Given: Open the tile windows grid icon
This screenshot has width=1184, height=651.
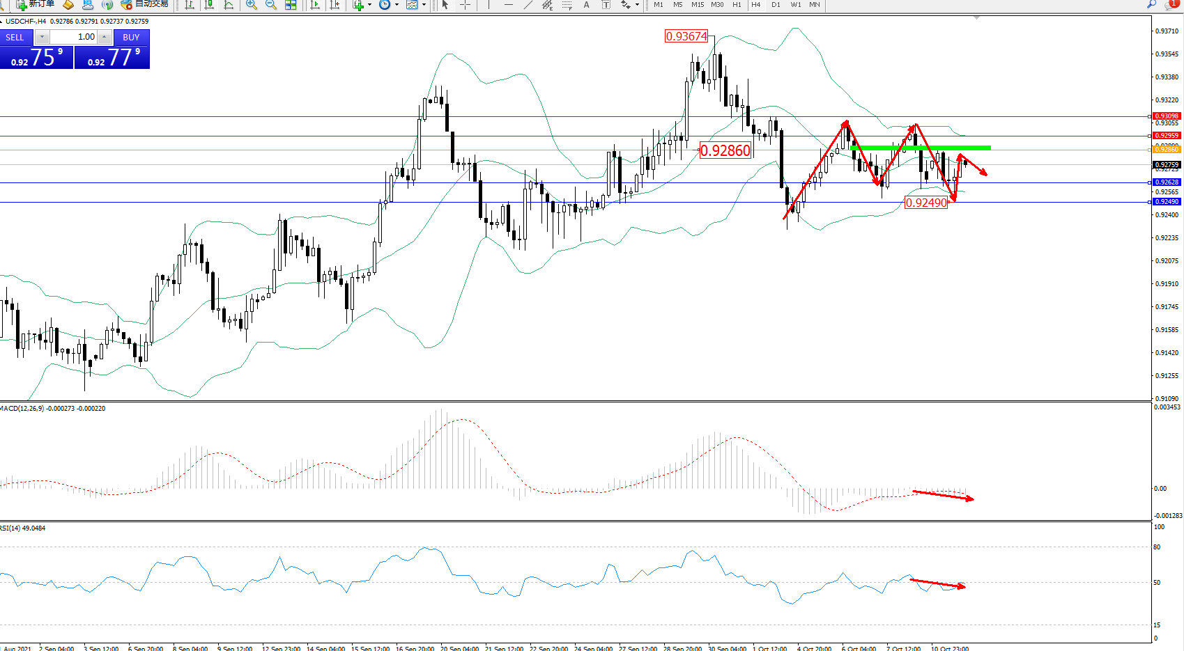Looking at the screenshot, I should [x=291, y=5].
